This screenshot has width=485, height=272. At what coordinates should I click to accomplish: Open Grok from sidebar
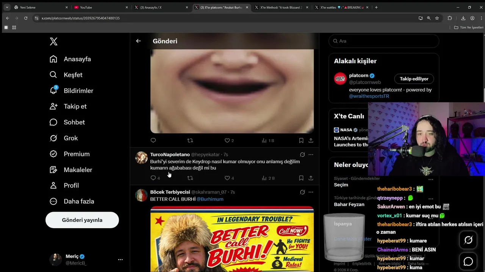64,138
